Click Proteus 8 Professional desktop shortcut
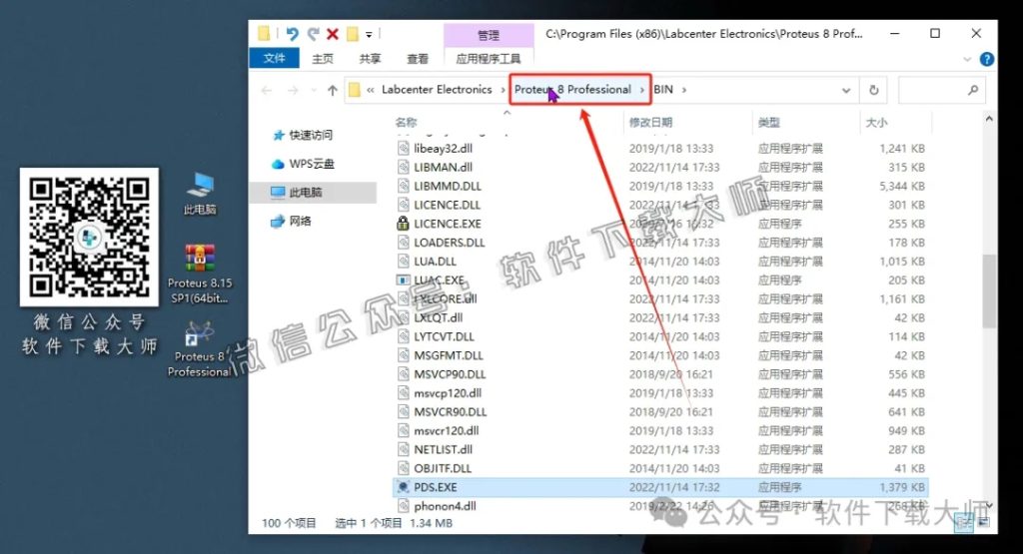Viewport: 1023px width, 554px height. [x=200, y=348]
